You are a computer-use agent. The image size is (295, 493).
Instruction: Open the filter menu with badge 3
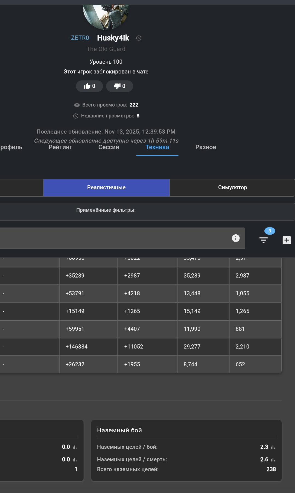[x=263, y=240]
